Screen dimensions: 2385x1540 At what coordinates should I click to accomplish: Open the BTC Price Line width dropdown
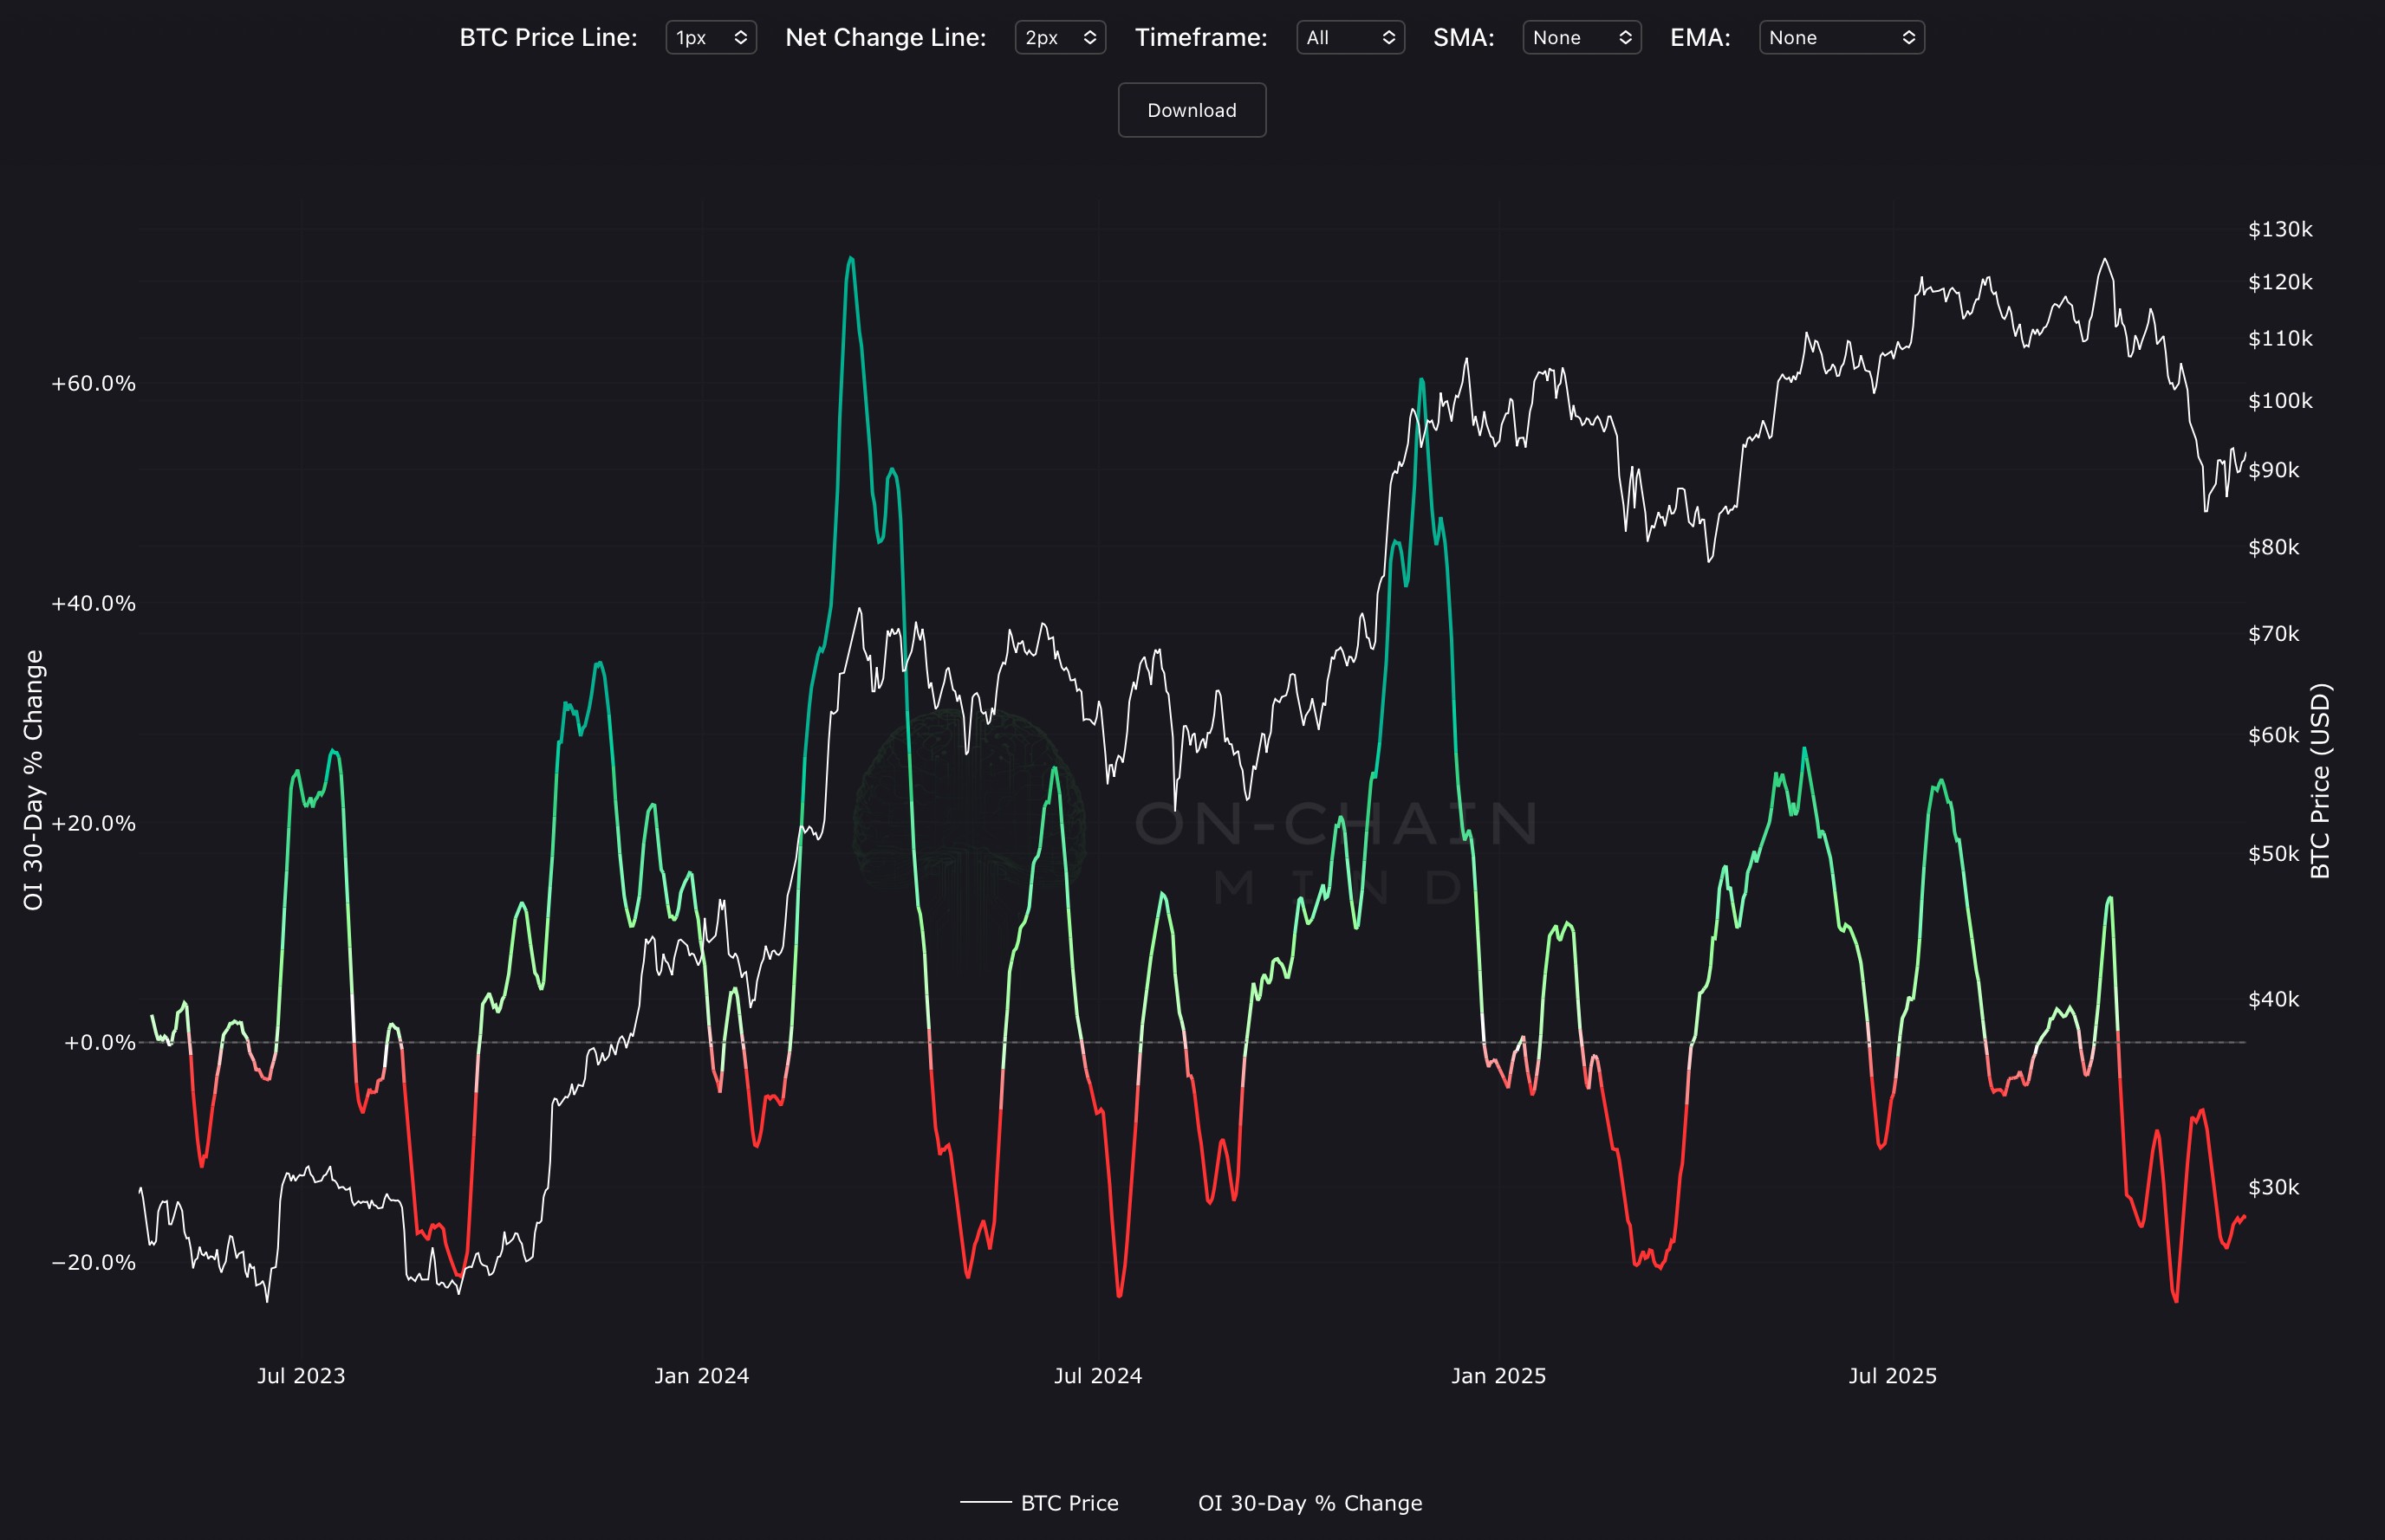(711, 38)
